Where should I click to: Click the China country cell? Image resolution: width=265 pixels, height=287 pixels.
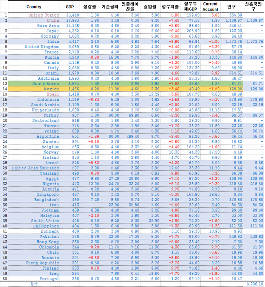pos(34,21)
